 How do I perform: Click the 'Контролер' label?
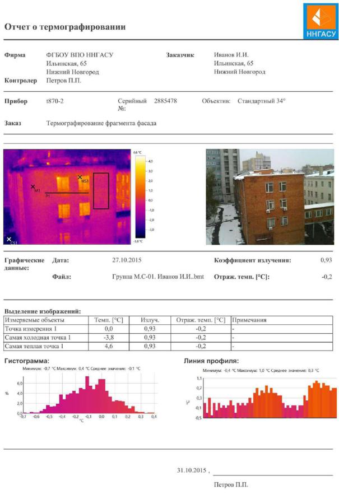pyautogui.click(x=21, y=81)
